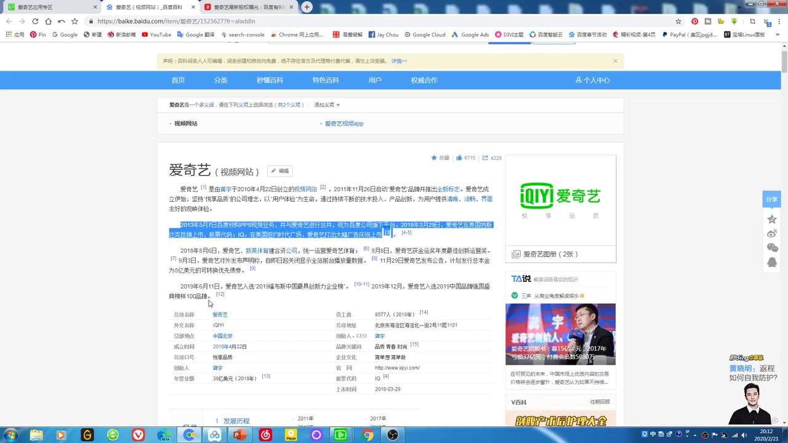Screen dimensions: 788x443
Task: Click the browser back arrow
Action: pos(9,21)
